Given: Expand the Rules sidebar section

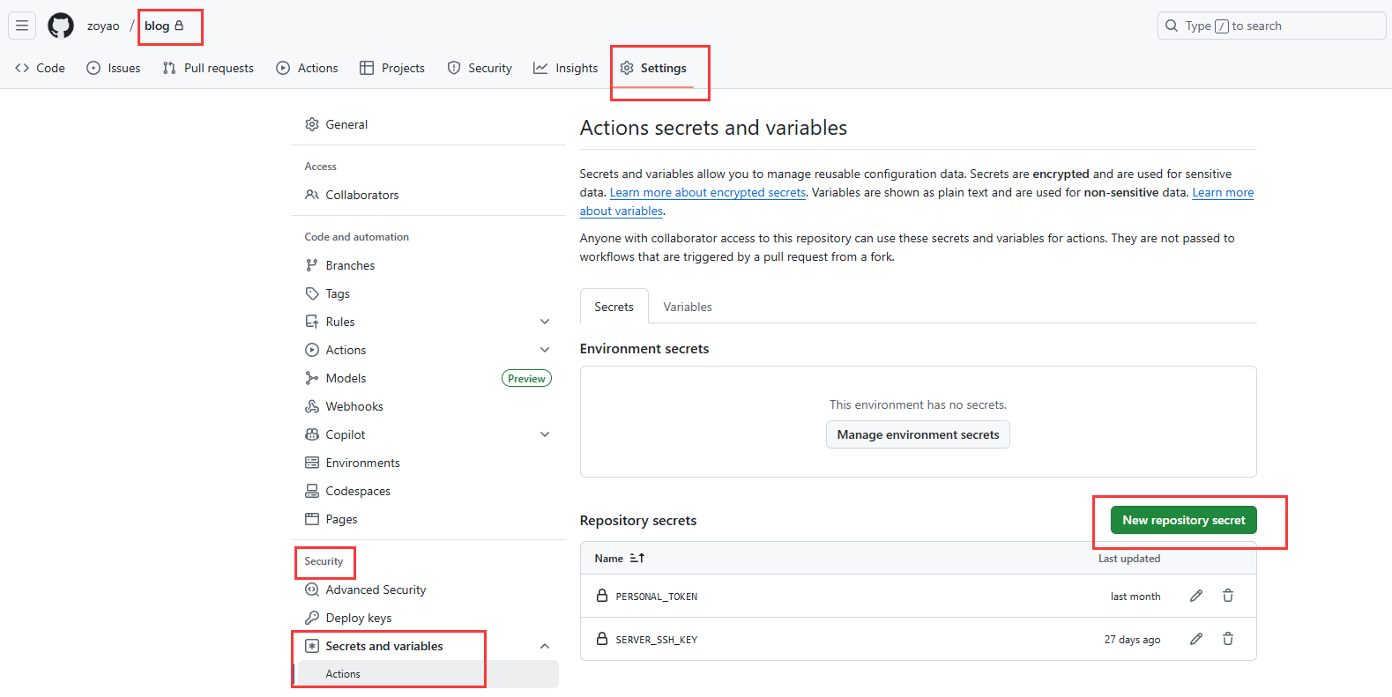Looking at the screenshot, I should pos(545,322).
